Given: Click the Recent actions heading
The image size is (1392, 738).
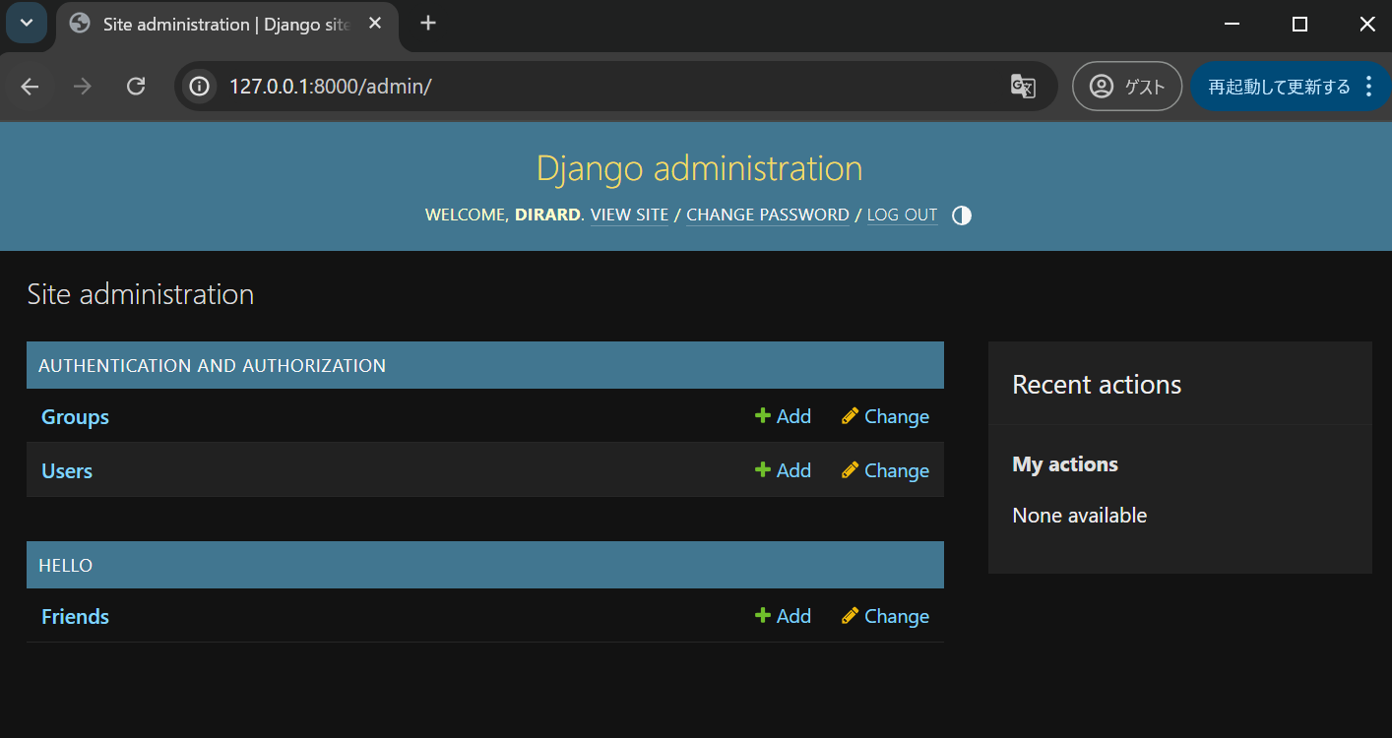Looking at the screenshot, I should pos(1097,385).
